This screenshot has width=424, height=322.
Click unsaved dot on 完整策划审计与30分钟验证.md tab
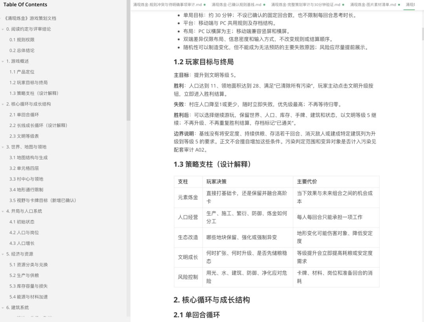click(x=343, y=5)
